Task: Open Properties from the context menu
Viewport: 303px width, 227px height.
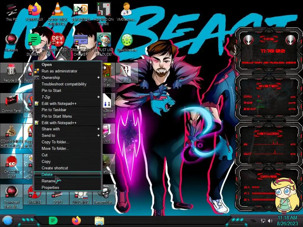Action: [x=68, y=187]
